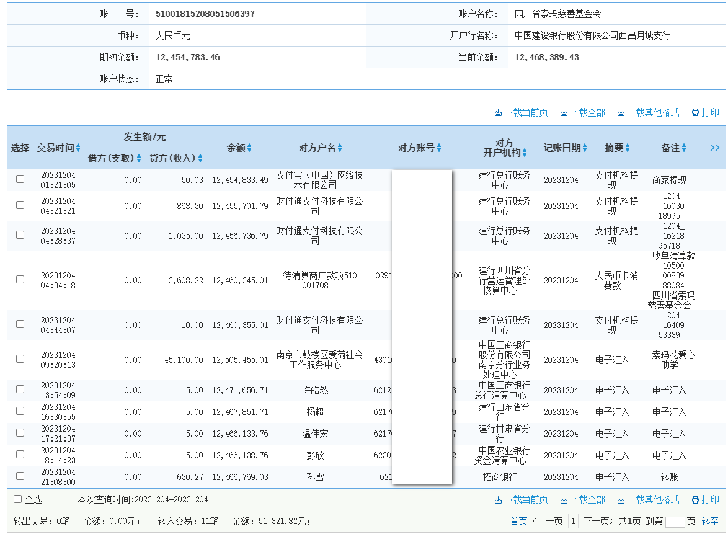Sort by 对方账号 column arrows
The image size is (728, 534).
tap(439, 148)
